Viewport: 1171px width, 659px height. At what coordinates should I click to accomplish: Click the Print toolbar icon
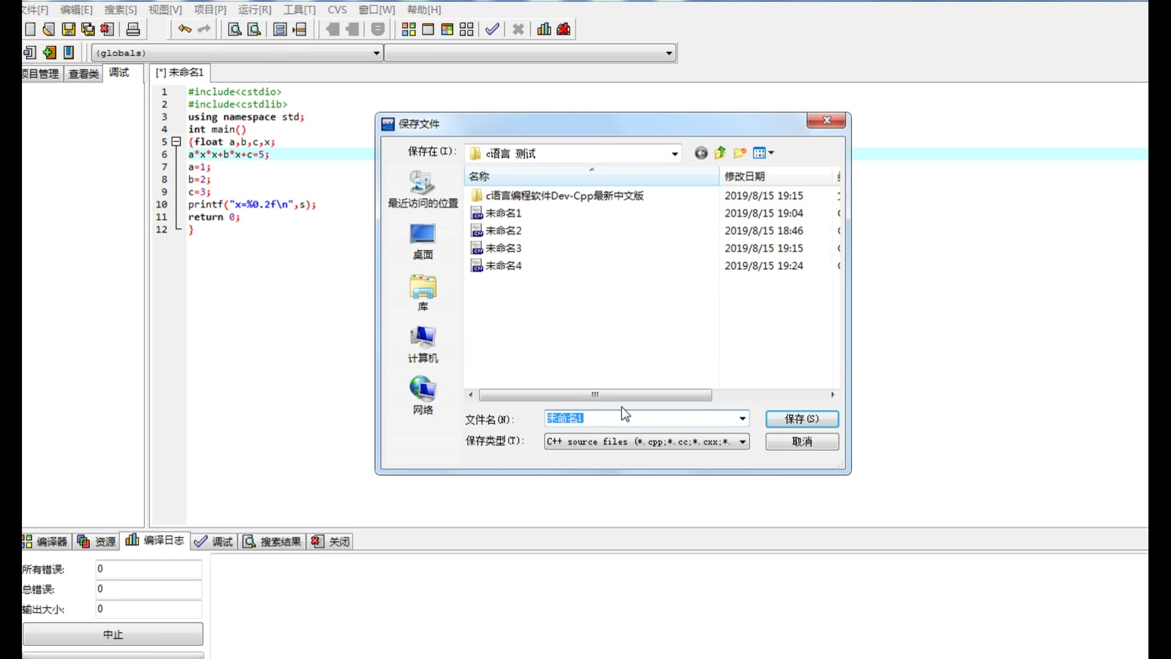(133, 29)
